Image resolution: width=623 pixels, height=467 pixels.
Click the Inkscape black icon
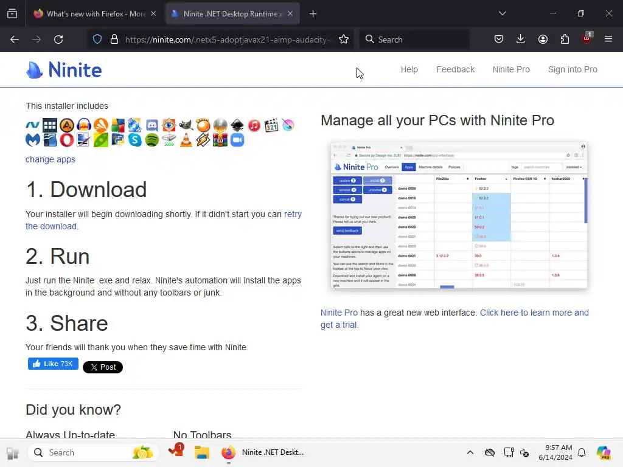[x=237, y=125]
